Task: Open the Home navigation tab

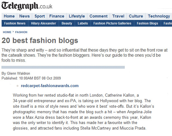Action: pos(9,16)
